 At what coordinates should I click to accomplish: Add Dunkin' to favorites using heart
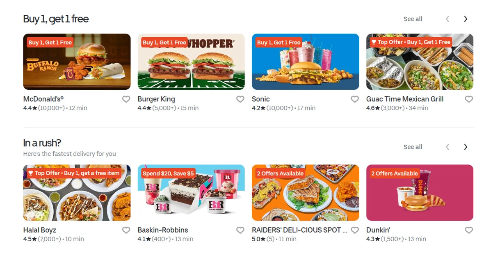pos(469,230)
